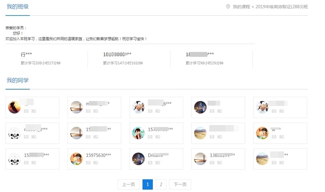This screenshot has width=325, height=192.
Task: Open the 我的课程 breadcrumb link
Action: (241, 7)
